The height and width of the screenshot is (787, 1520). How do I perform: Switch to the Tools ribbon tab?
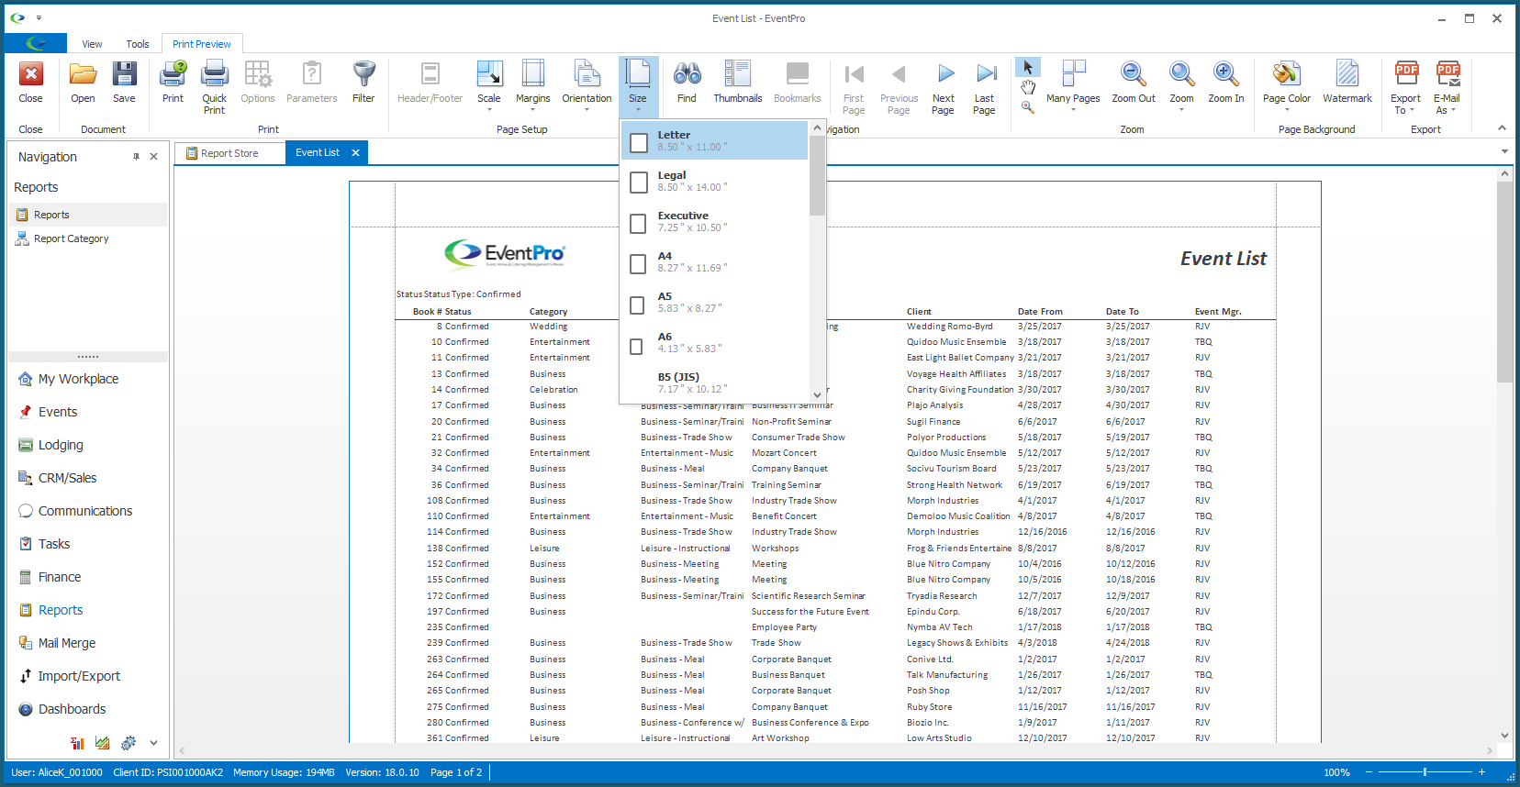coord(138,44)
